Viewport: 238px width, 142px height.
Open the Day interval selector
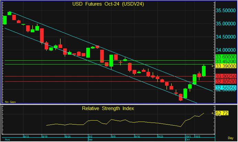click(x=231, y=138)
